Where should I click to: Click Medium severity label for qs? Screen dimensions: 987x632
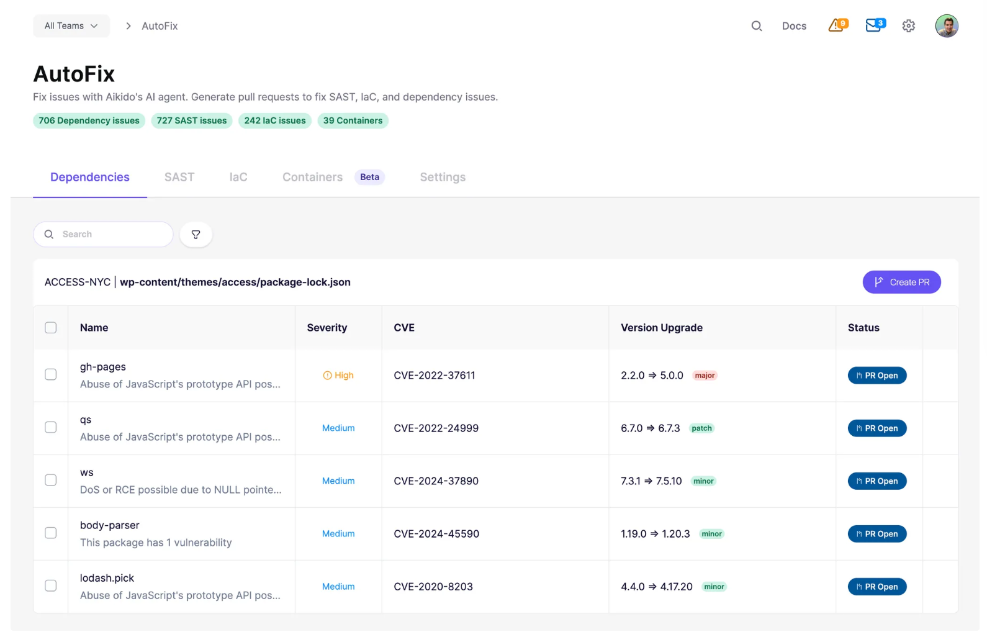point(338,428)
